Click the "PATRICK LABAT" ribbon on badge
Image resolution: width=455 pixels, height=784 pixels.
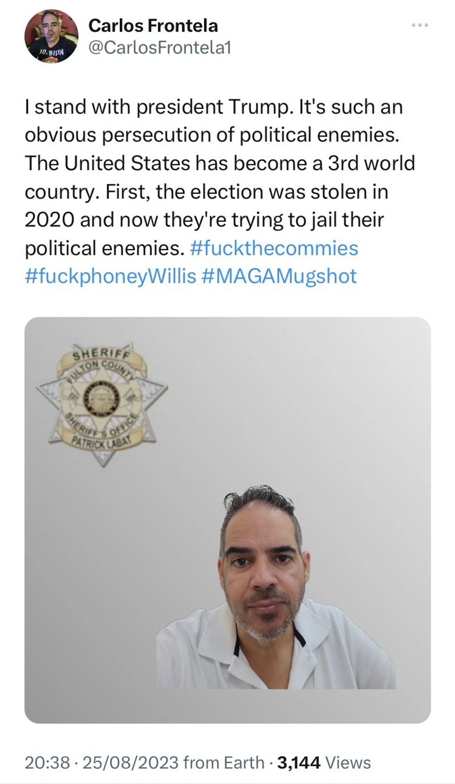tap(102, 440)
